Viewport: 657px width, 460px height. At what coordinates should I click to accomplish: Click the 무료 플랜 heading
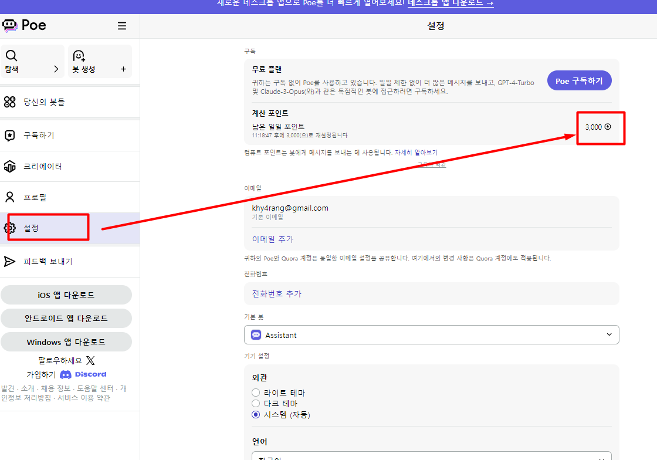click(267, 69)
